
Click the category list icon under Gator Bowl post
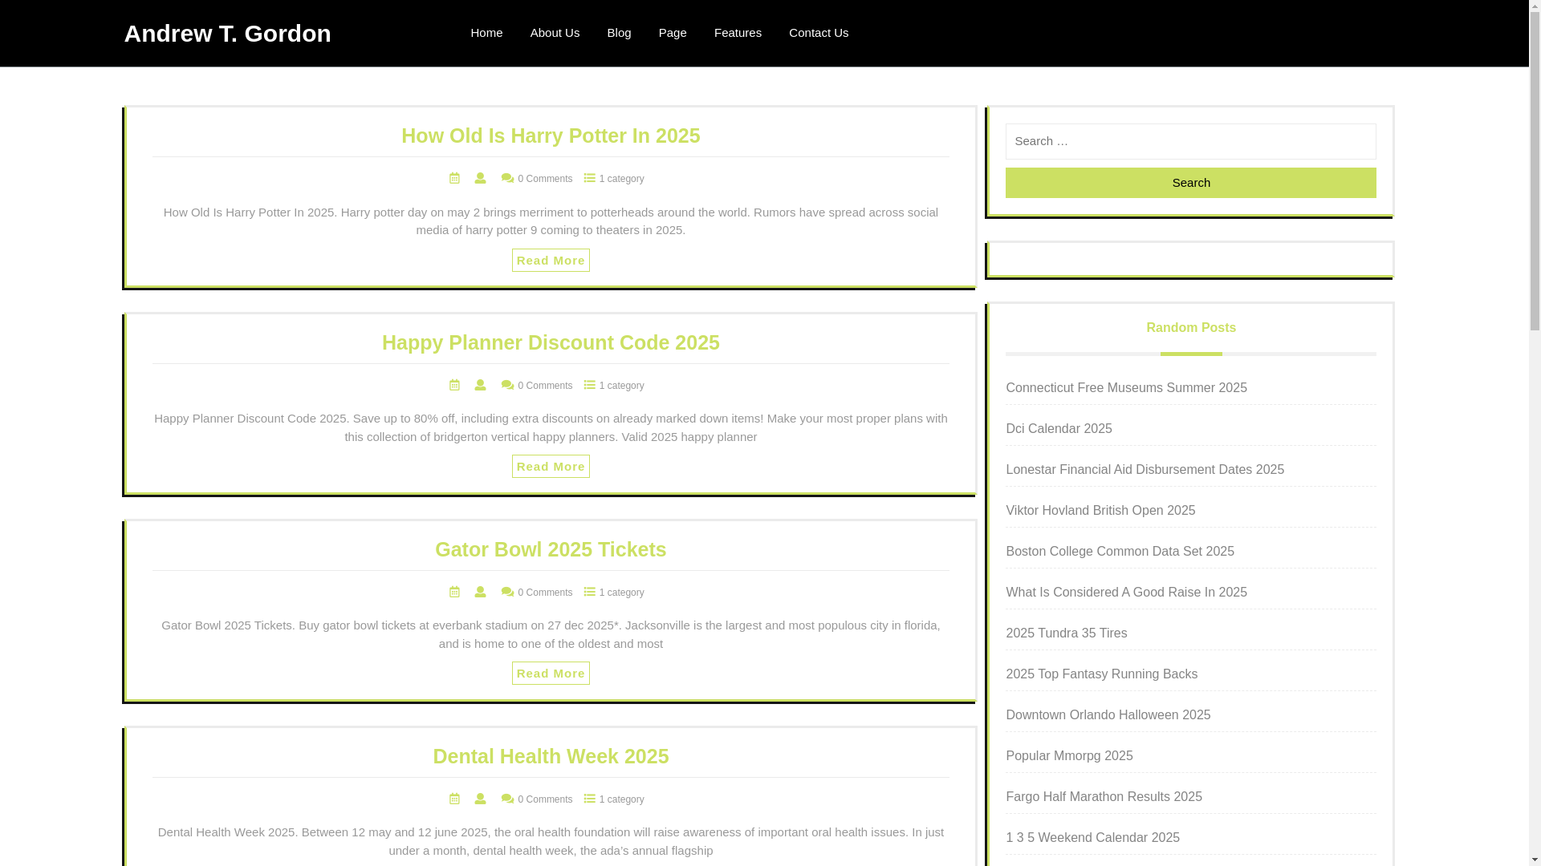click(x=590, y=592)
